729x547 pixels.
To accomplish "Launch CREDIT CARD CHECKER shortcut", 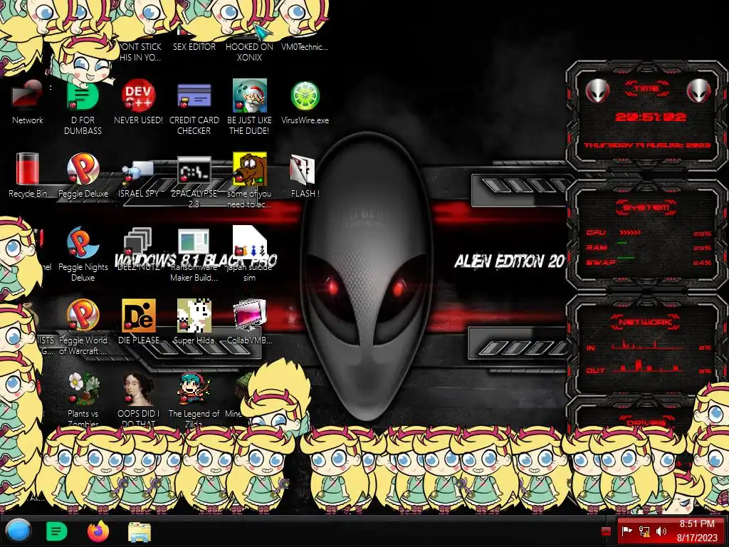I will coord(194,96).
